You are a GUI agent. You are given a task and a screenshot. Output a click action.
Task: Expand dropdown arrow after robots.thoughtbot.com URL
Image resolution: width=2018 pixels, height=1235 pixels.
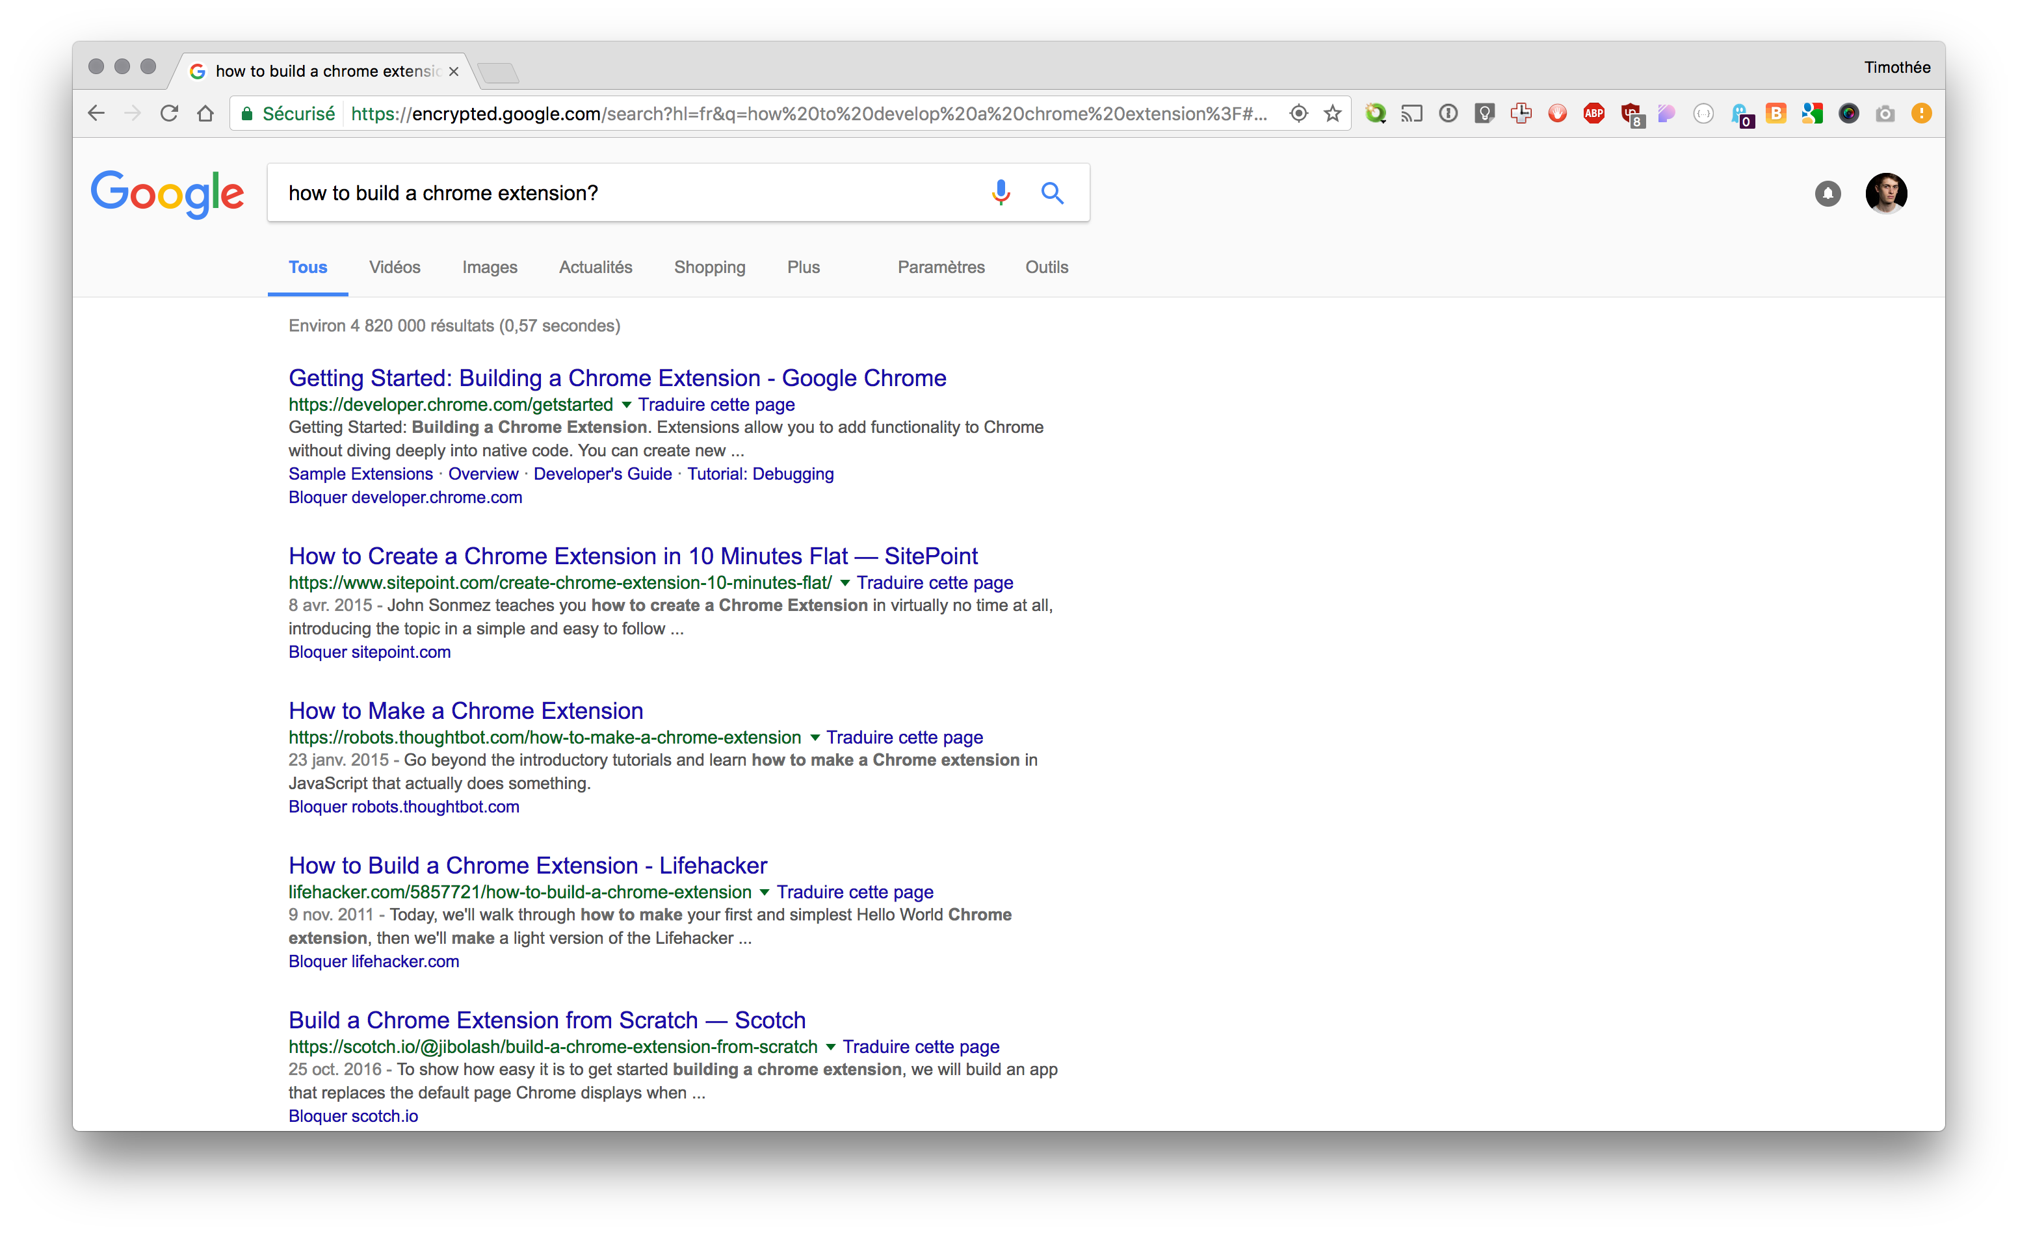[814, 738]
